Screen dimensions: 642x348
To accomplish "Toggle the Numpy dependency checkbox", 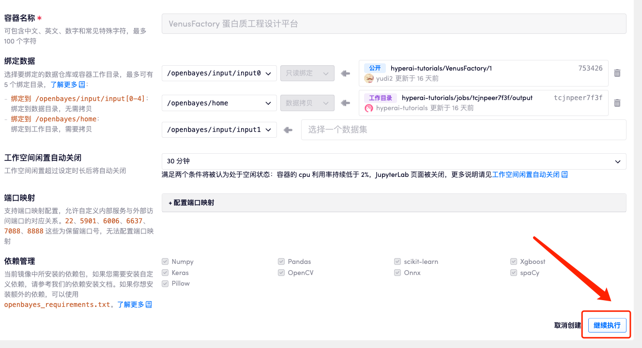I will pyautogui.click(x=166, y=261).
